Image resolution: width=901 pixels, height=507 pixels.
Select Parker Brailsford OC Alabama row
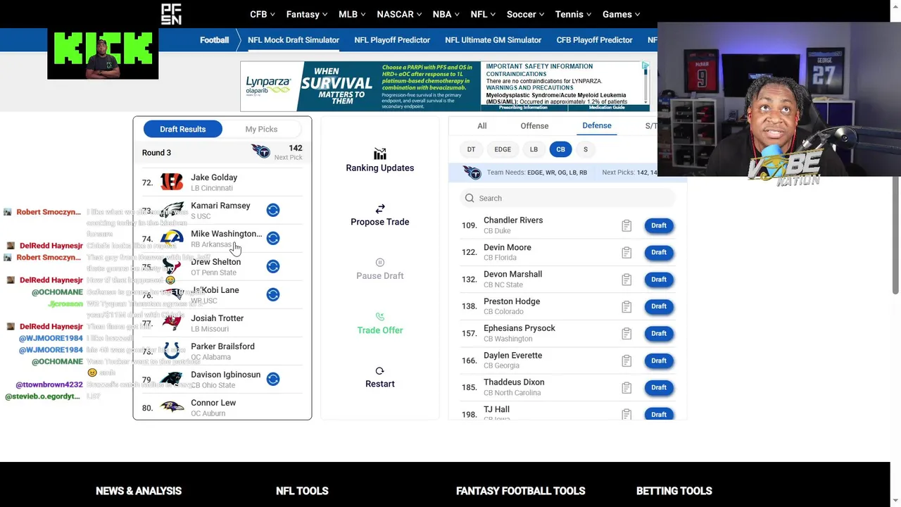click(x=222, y=351)
